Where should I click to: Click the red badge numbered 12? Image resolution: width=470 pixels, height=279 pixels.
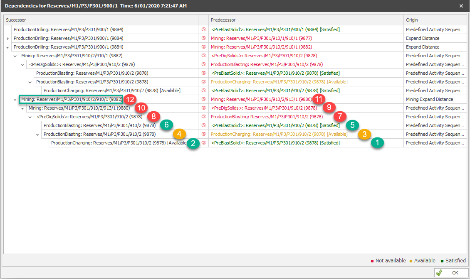130,100
